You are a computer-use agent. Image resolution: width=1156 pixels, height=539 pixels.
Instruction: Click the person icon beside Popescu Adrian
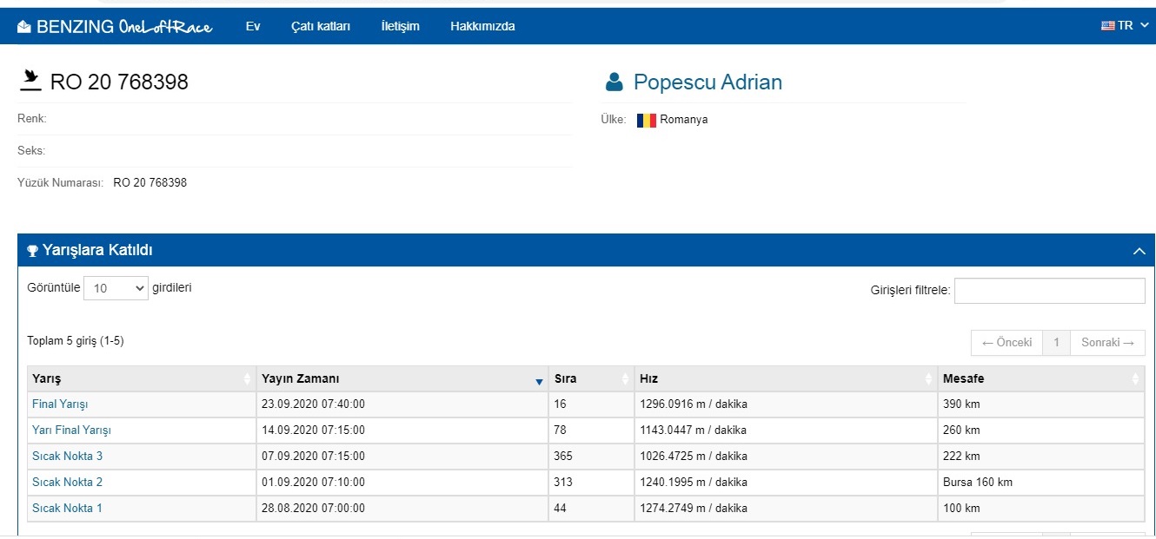click(616, 80)
